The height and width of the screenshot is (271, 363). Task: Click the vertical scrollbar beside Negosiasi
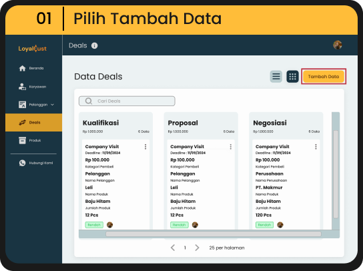point(336,174)
